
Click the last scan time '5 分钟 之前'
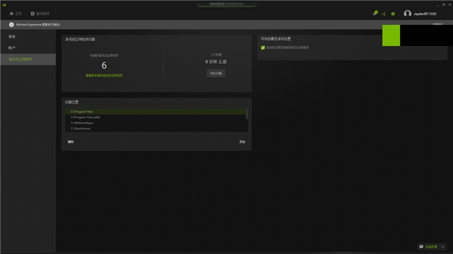coord(216,62)
